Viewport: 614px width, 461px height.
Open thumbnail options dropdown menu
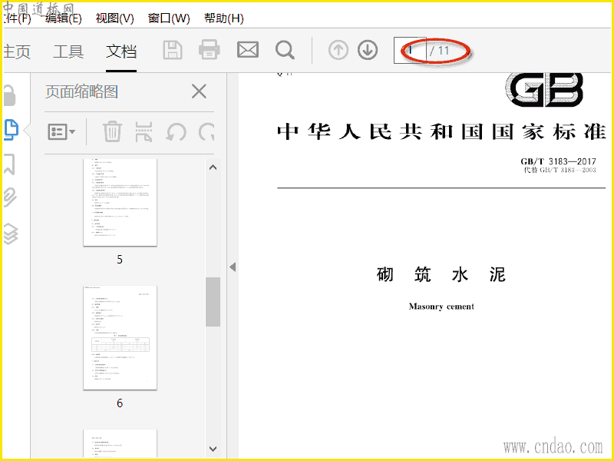pos(61,131)
